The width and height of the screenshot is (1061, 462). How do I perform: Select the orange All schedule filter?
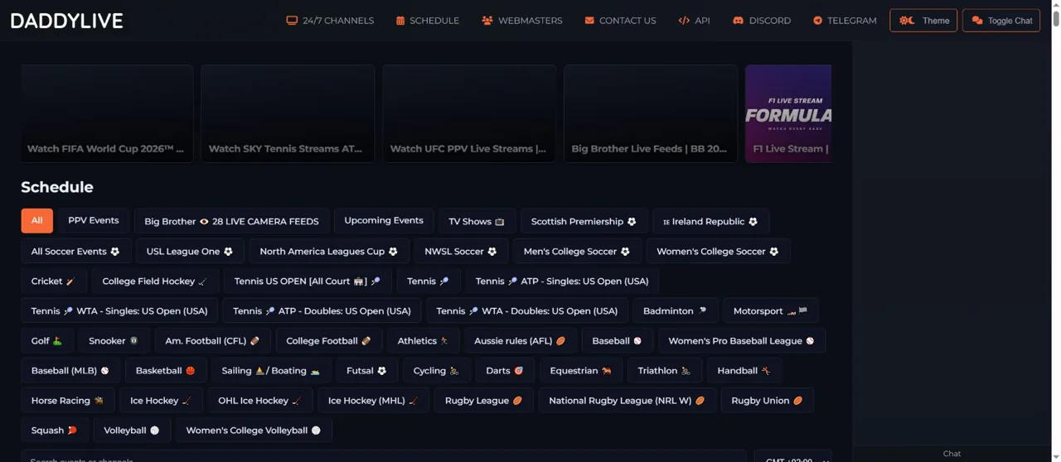coord(37,221)
